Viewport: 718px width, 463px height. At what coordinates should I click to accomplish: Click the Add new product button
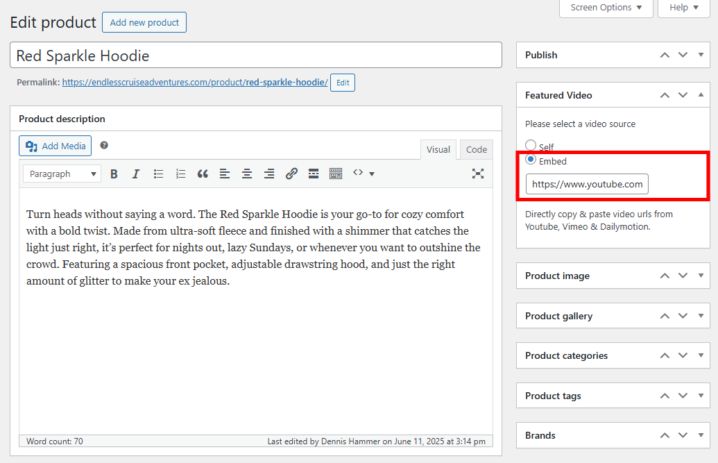[144, 22]
